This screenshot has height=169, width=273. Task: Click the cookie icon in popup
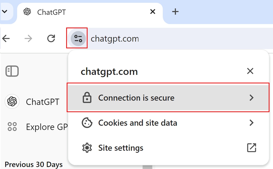(87, 123)
